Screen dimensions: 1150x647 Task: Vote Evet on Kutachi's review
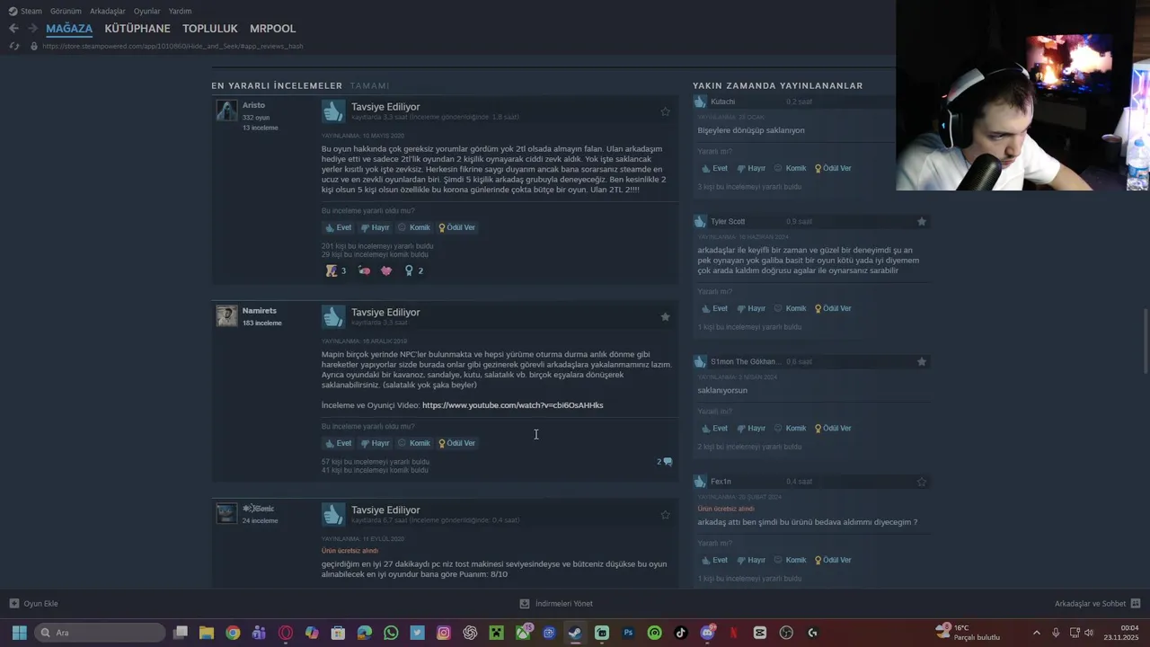(714, 168)
